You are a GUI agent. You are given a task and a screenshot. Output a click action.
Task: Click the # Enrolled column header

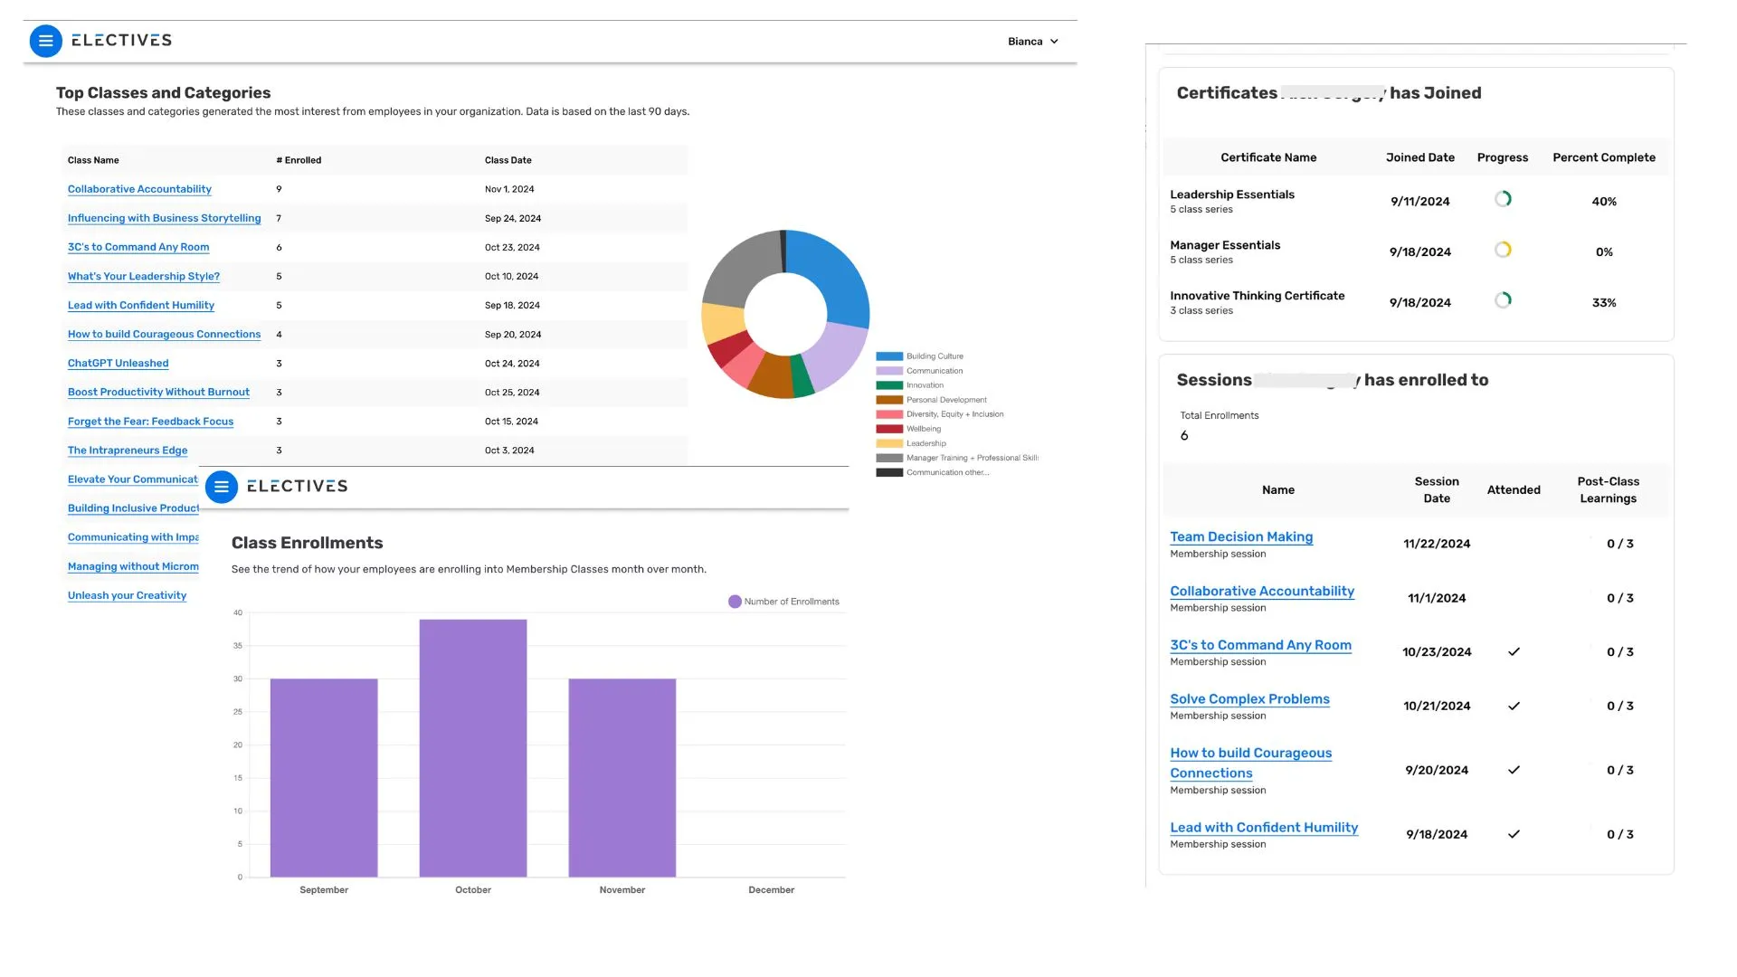coord(299,160)
